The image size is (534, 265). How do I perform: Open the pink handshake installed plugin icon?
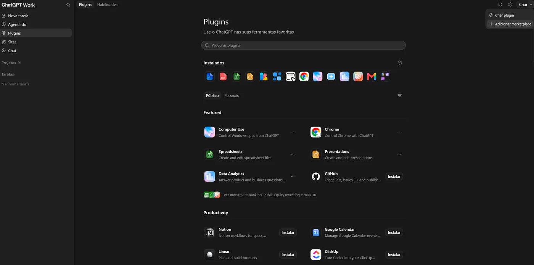pos(358,77)
